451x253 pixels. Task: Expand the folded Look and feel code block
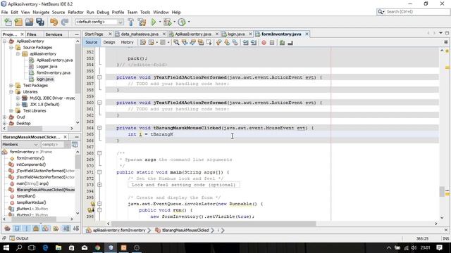click(99, 185)
